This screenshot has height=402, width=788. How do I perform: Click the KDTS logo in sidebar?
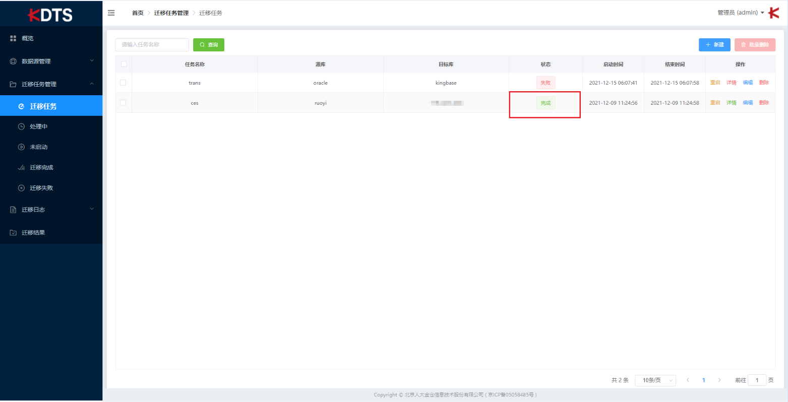coord(50,15)
